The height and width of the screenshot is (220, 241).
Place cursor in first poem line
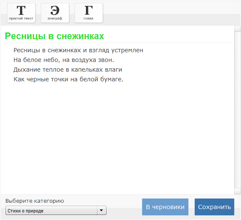point(78,50)
